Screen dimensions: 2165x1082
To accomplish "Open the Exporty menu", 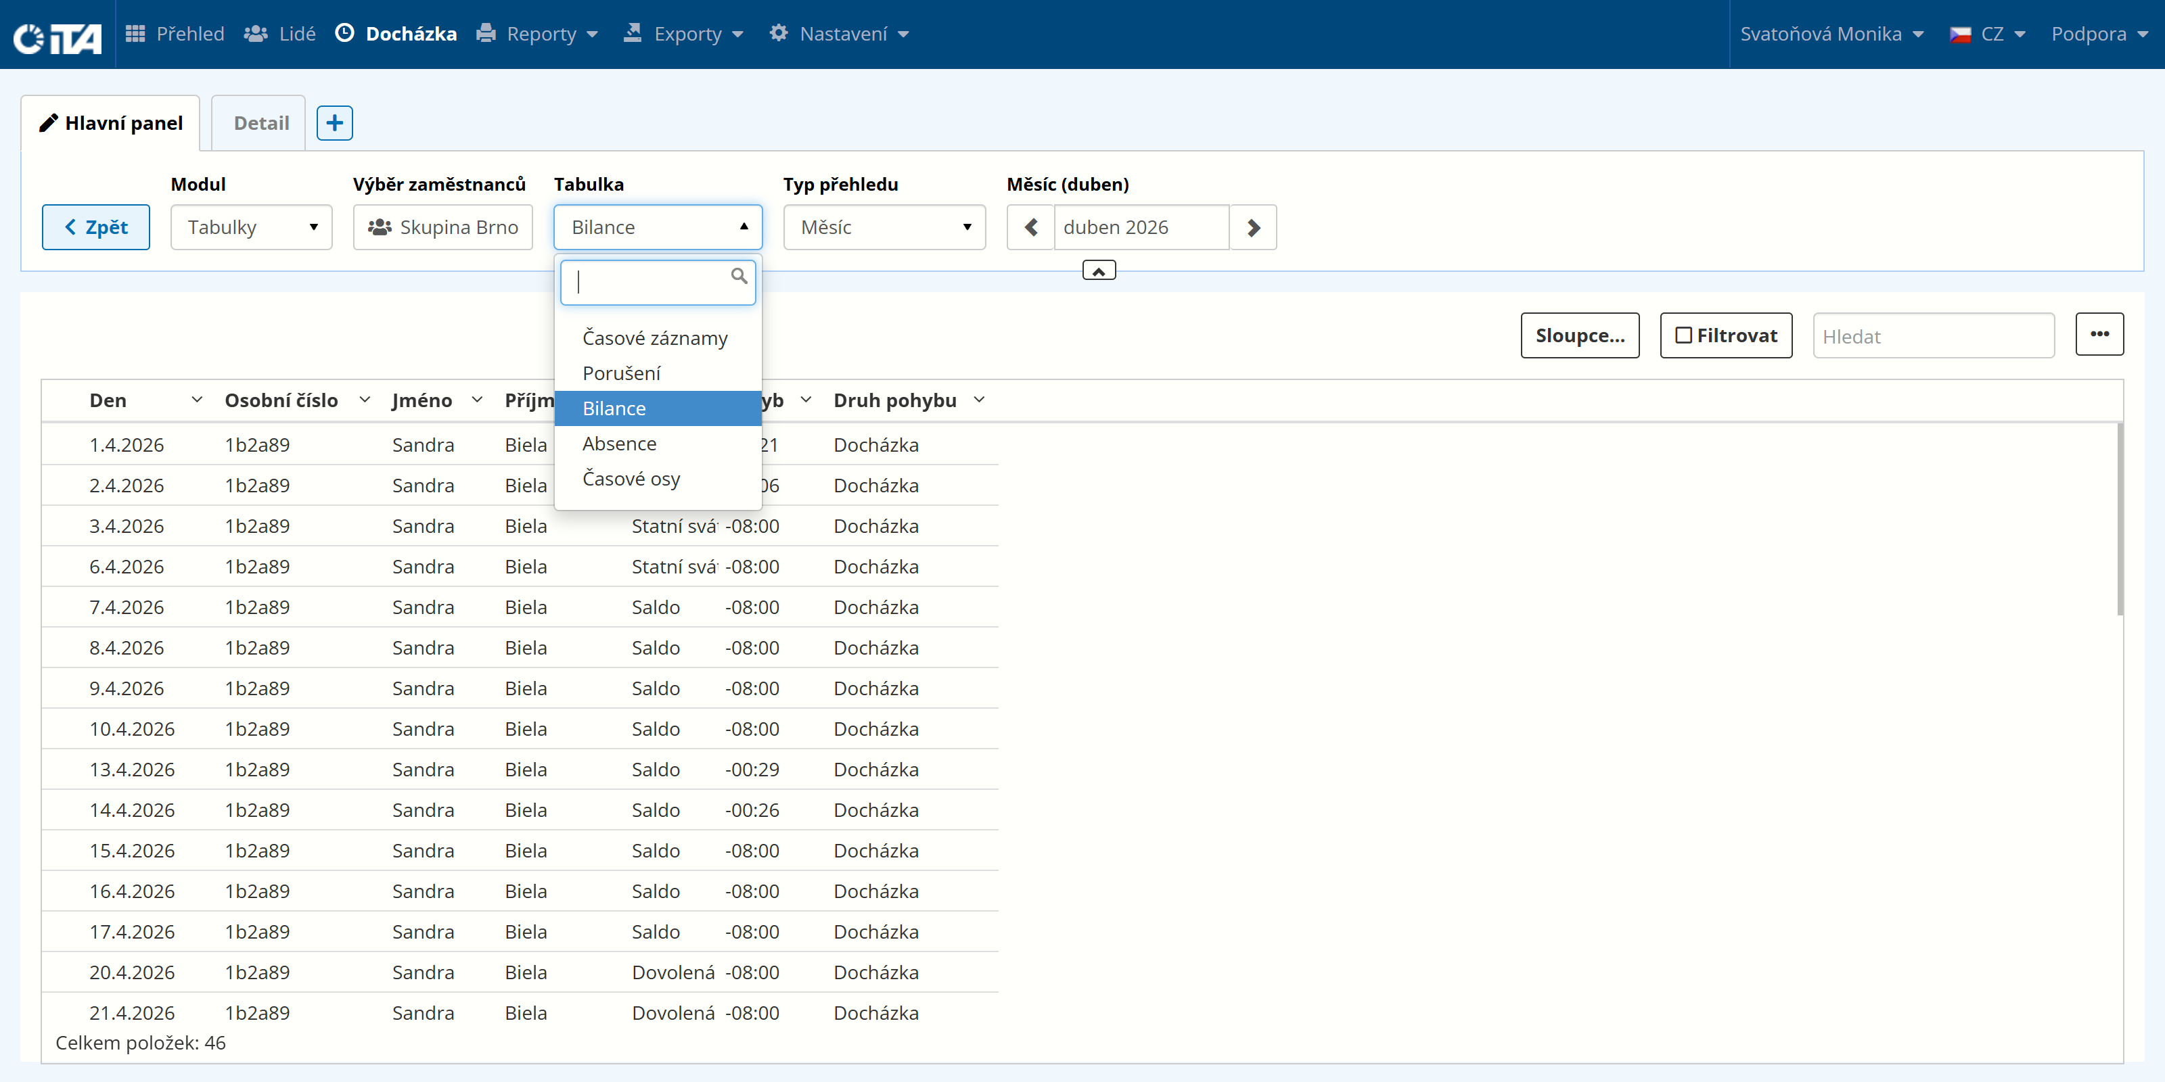I will click(683, 34).
